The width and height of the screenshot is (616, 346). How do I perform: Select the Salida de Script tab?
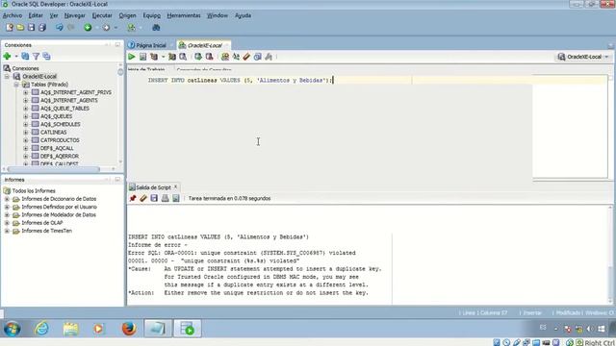coord(153,187)
